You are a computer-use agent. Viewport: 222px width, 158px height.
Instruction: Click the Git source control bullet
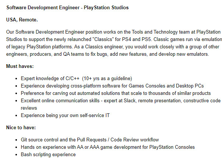(89, 140)
